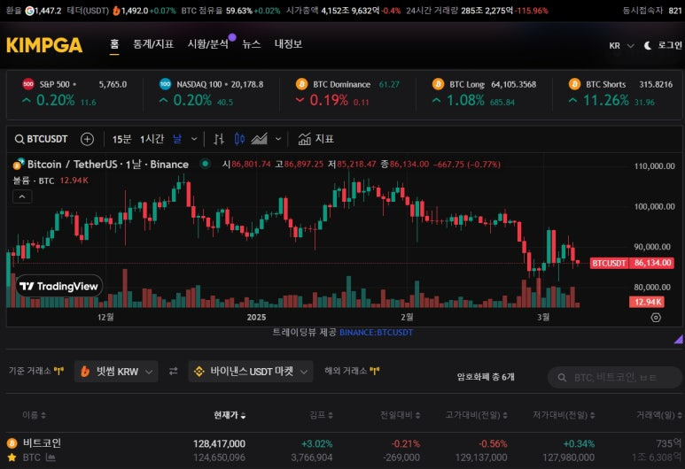Screen dimensions: 685x469
Task: Switch to bar chart style
Action: 219,139
